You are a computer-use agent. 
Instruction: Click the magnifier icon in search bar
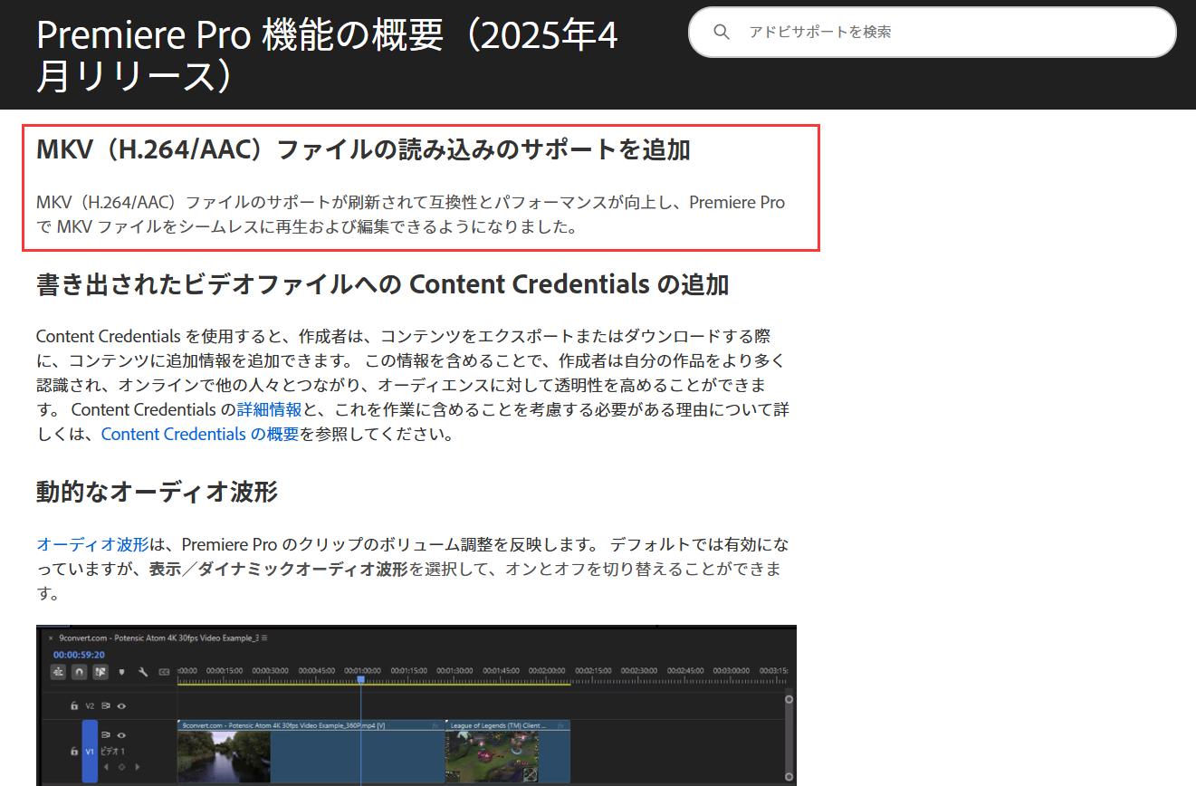pos(722,32)
